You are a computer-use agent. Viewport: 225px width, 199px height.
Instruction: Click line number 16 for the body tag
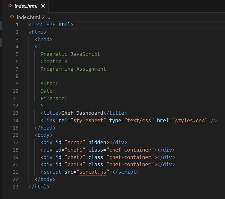tap(15, 135)
